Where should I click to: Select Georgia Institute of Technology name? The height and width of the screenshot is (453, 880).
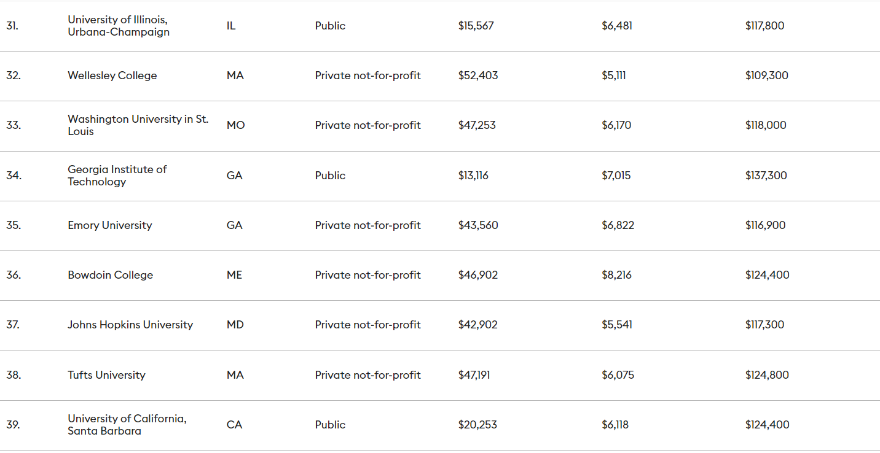117,176
